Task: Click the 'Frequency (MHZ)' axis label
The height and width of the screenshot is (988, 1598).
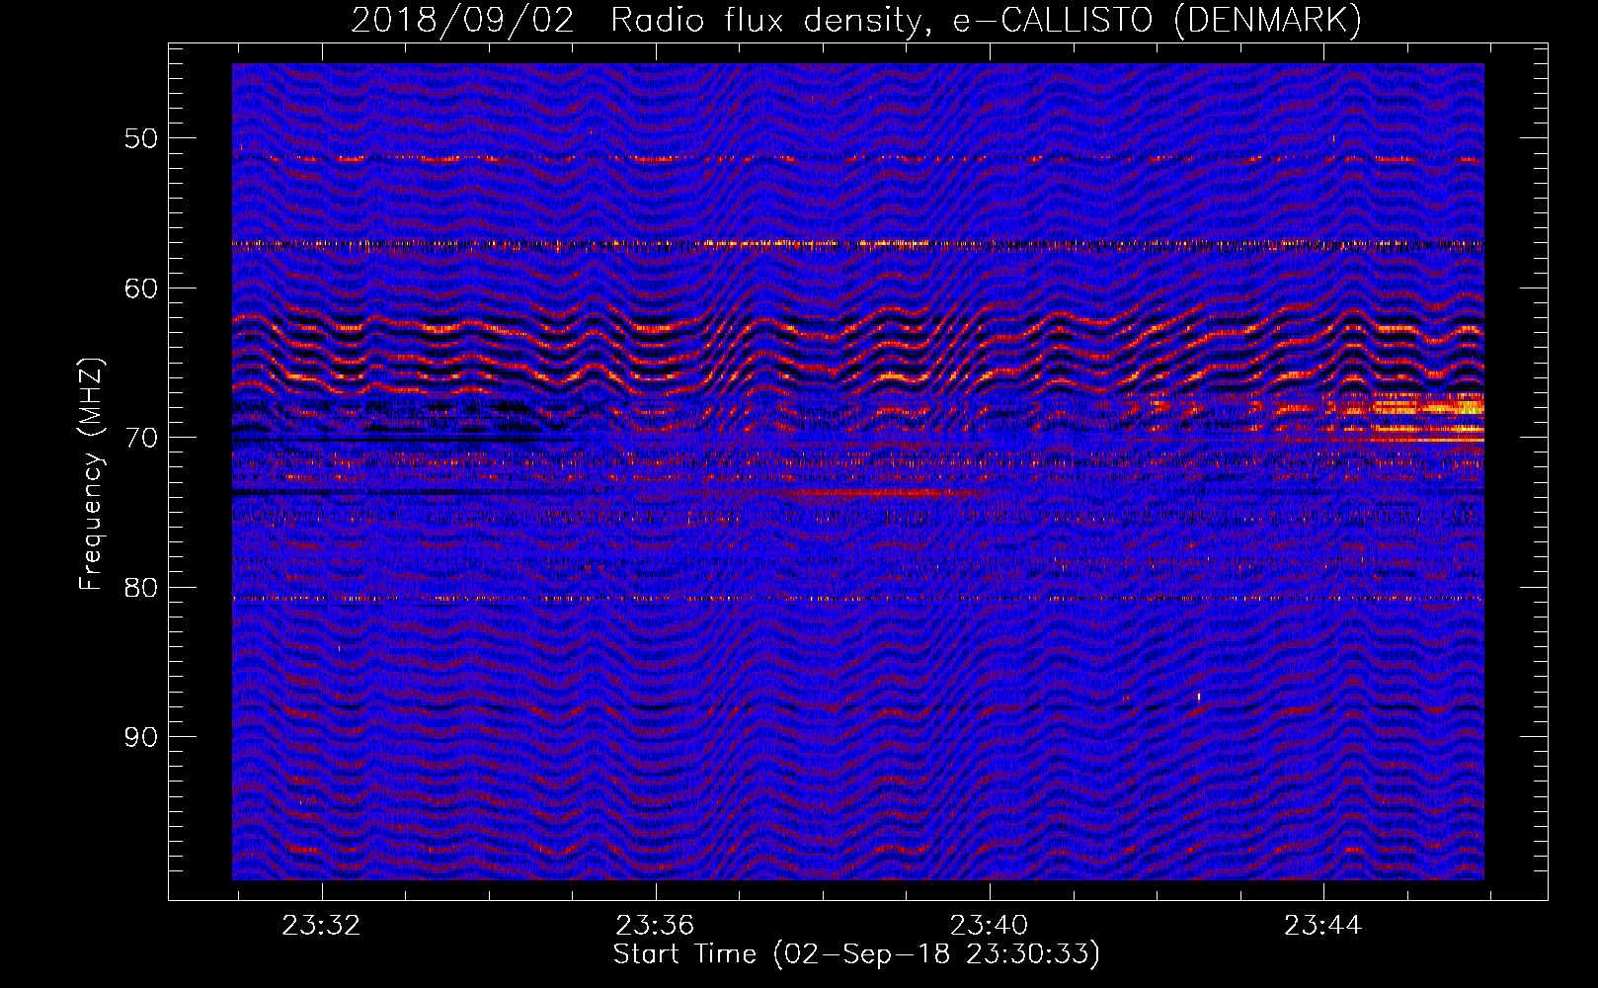Action: 91,473
